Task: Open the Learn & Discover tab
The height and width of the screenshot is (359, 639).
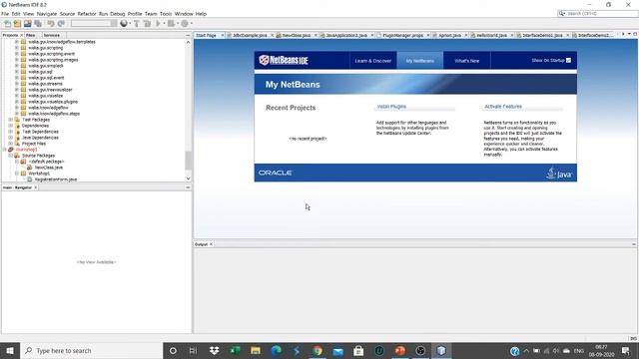Action: click(x=372, y=61)
